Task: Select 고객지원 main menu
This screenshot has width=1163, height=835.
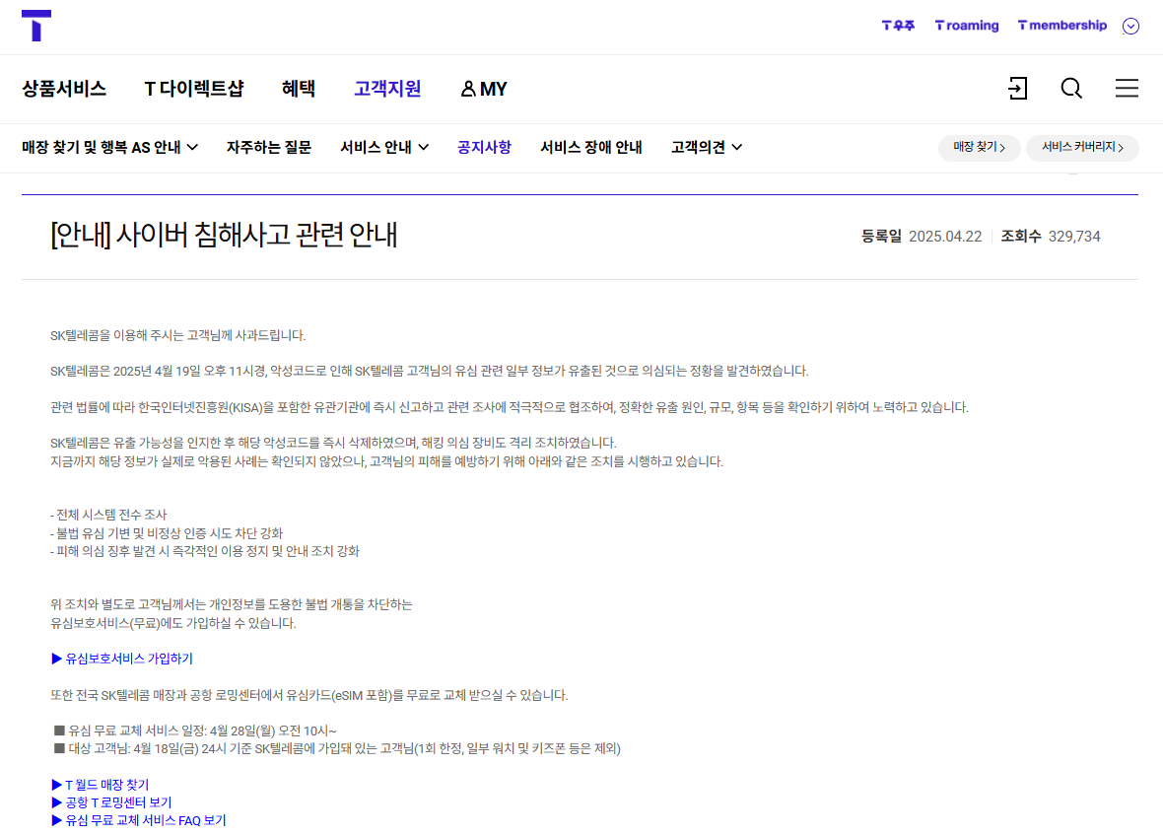Action: pos(387,89)
